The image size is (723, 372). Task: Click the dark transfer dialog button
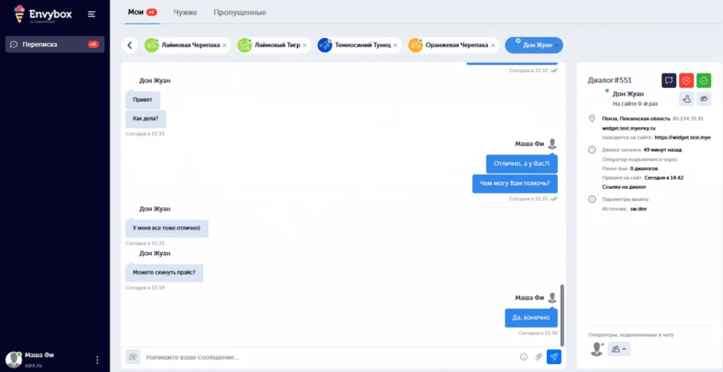pyautogui.click(x=669, y=81)
